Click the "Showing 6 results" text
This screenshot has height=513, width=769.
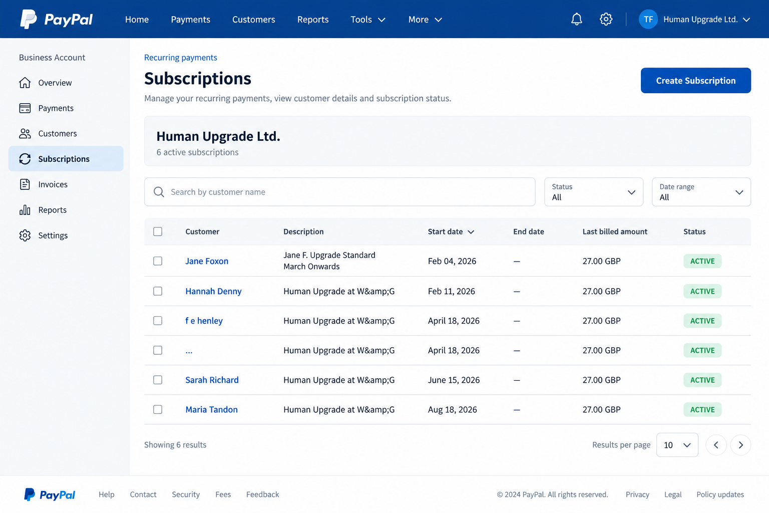point(175,445)
